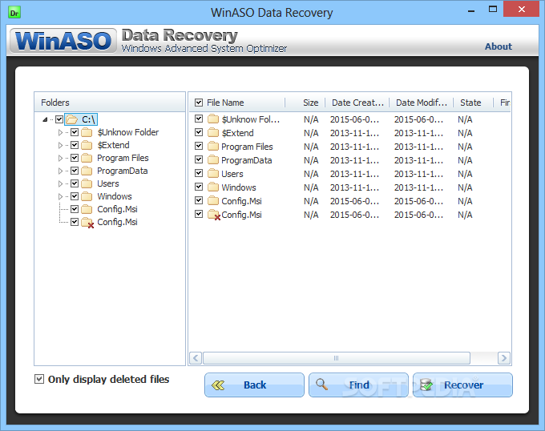Viewport: 545px width, 431px height.
Task: Click ProgramData folder icon in tree
Action: pyautogui.click(x=87, y=171)
